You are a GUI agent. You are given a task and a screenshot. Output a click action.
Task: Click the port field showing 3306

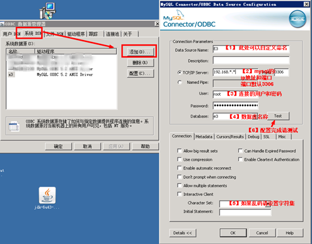[x=281, y=72]
